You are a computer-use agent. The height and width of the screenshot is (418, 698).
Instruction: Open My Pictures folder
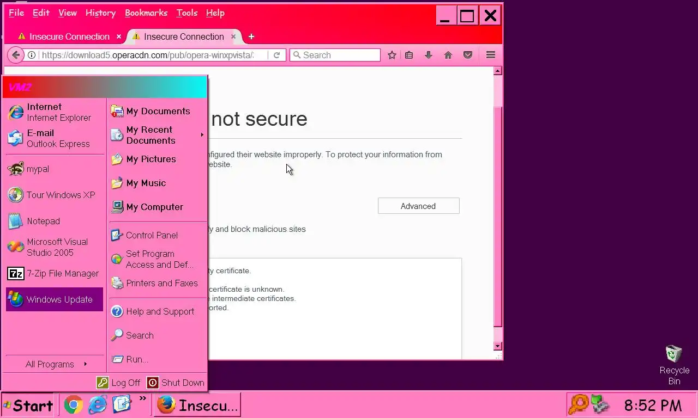[158, 159]
